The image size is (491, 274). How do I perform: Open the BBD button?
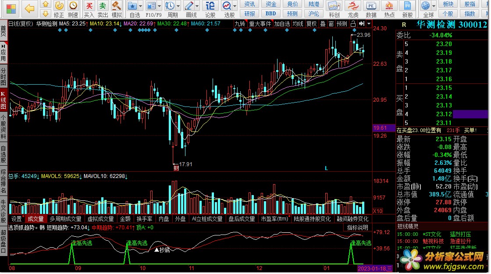[271, 14]
